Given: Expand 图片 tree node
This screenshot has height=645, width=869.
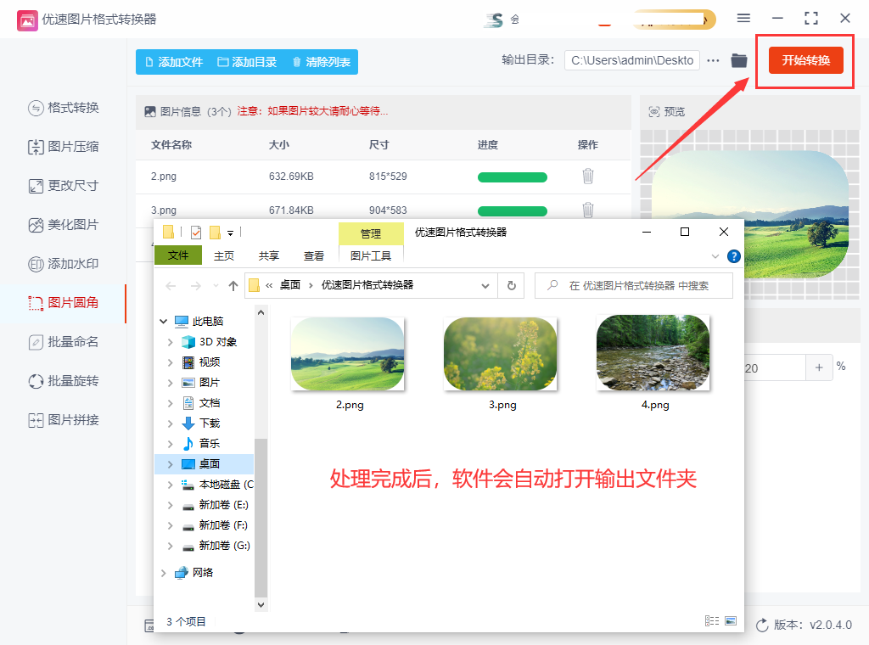Looking at the screenshot, I should tap(170, 383).
